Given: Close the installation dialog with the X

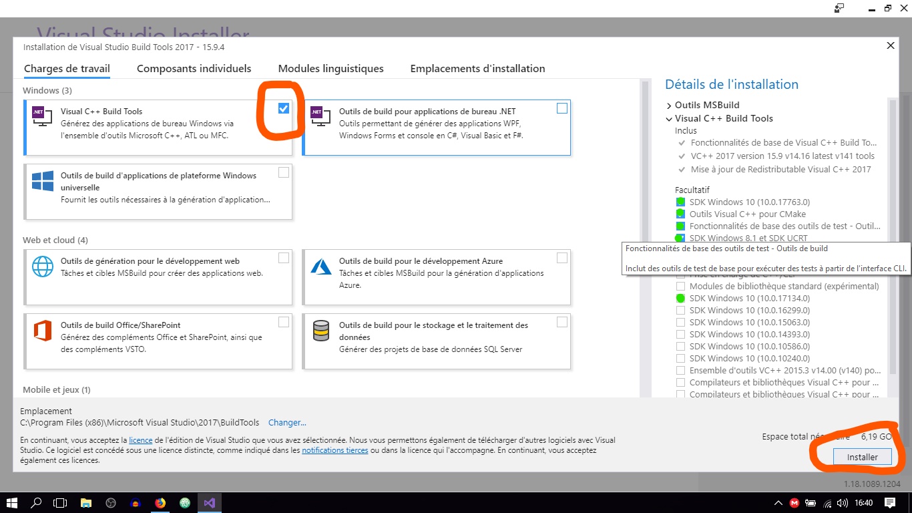Looking at the screenshot, I should pyautogui.click(x=891, y=45).
